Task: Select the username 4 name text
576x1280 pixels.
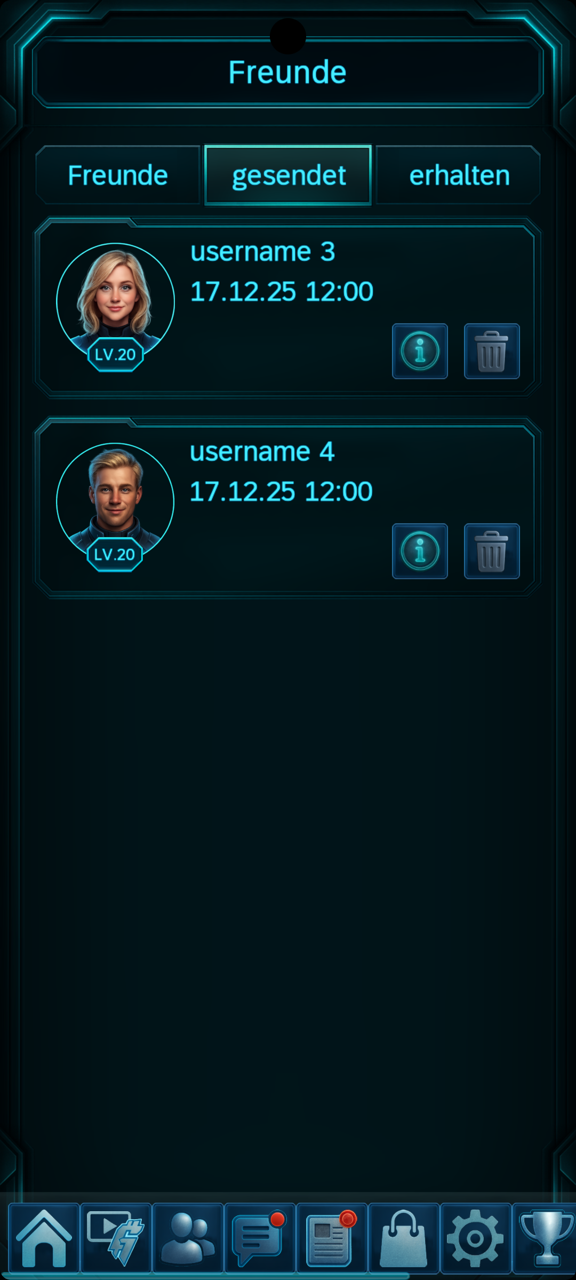Action: point(262,452)
